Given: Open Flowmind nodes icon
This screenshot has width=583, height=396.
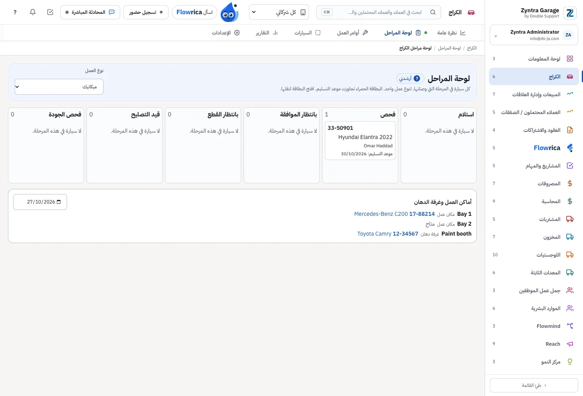Looking at the screenshot, I should pos(570,326).
